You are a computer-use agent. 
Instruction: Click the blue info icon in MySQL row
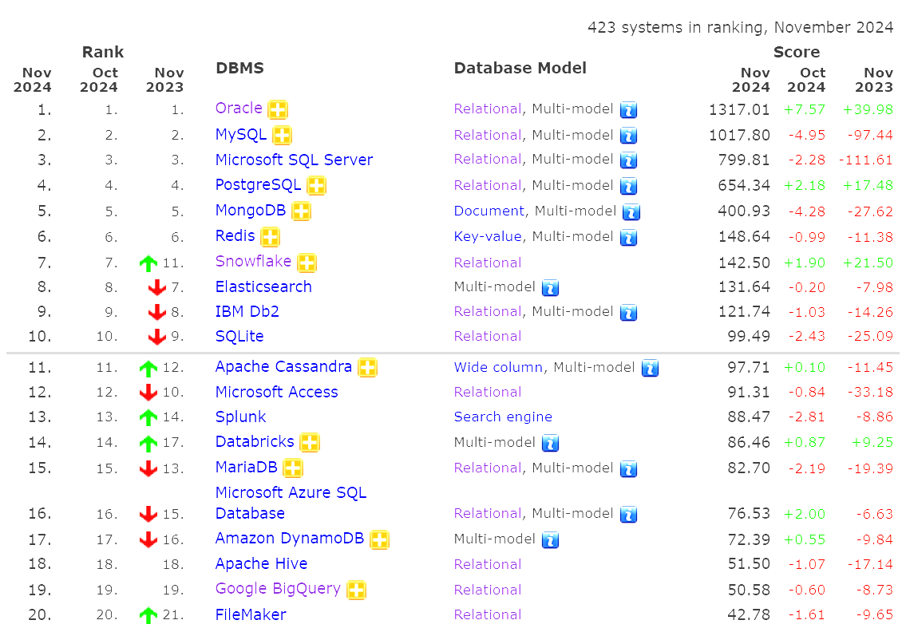click(628, 136)
